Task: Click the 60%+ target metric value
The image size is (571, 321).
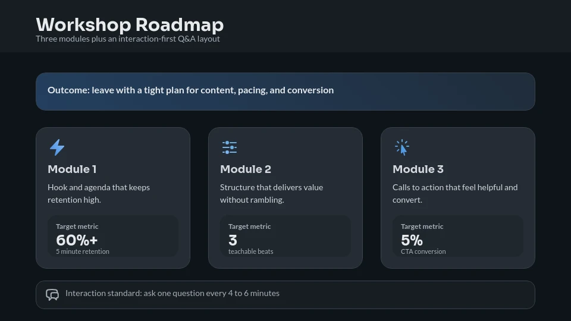Action: click(x=77, y=240)
